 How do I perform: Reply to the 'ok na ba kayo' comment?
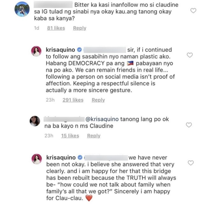pyautogui.click(x=94, y=136)
